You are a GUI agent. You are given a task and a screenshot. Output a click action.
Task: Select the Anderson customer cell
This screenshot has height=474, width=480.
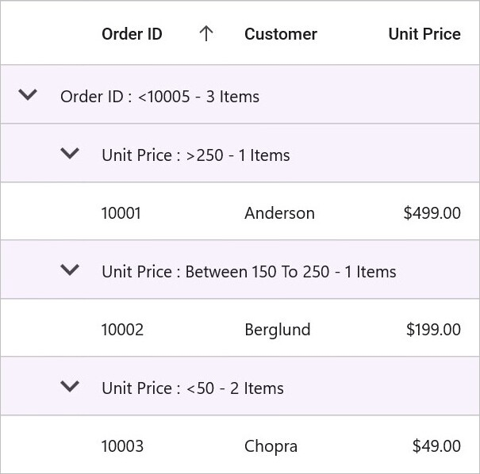click(279, 213)
